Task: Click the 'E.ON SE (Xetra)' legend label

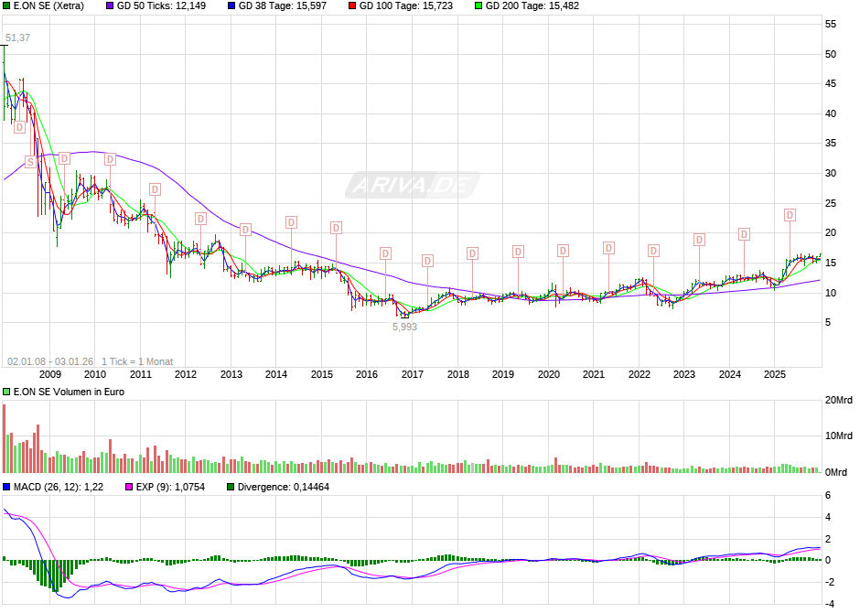Action: [48, 6]
